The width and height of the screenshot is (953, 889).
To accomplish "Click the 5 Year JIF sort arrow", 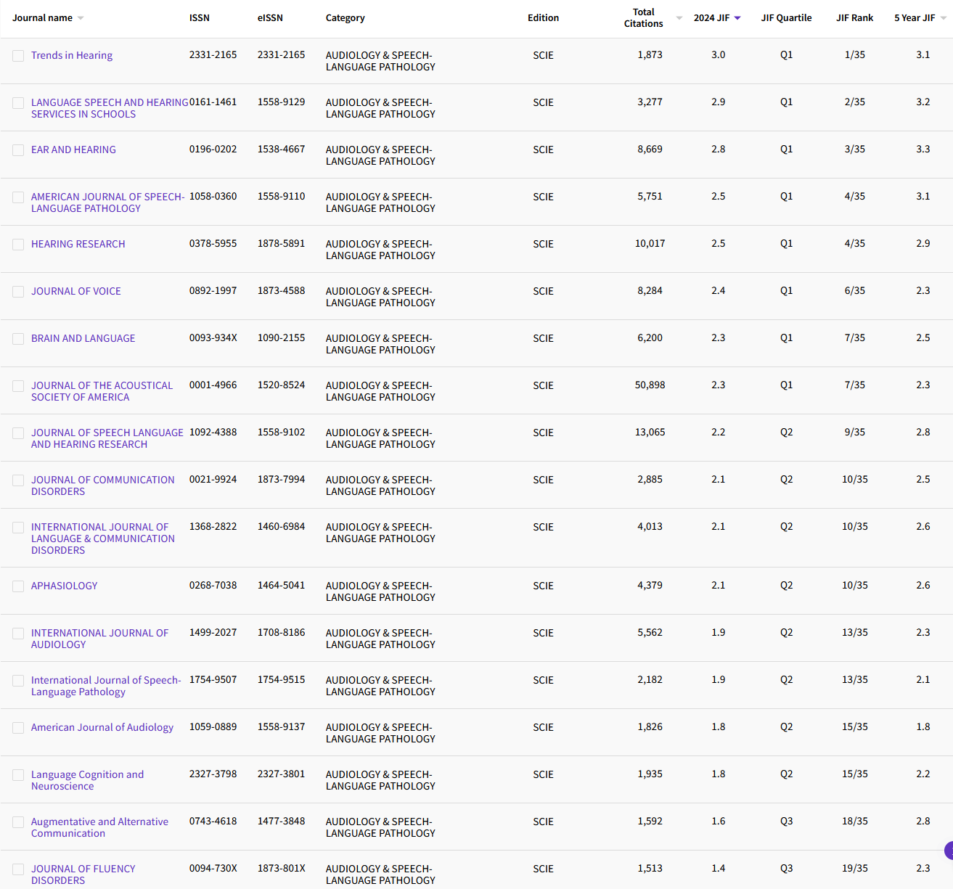I will click(x=943, y=18).
